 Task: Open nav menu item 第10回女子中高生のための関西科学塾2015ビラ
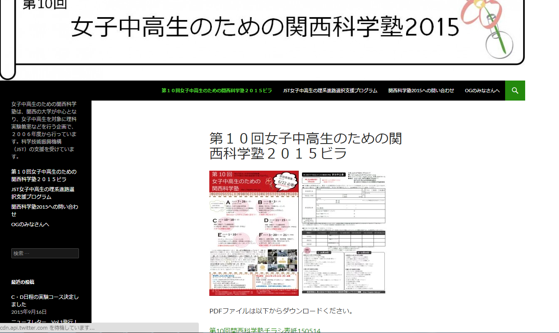(x=216, y=91)
